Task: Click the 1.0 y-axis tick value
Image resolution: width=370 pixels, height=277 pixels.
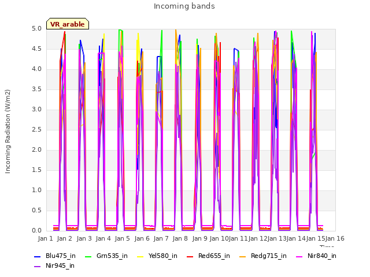Action: 36,190
